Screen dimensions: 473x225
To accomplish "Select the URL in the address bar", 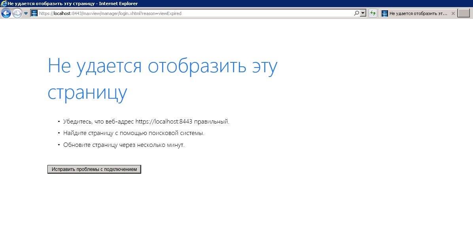I will [x=110, y=13].
